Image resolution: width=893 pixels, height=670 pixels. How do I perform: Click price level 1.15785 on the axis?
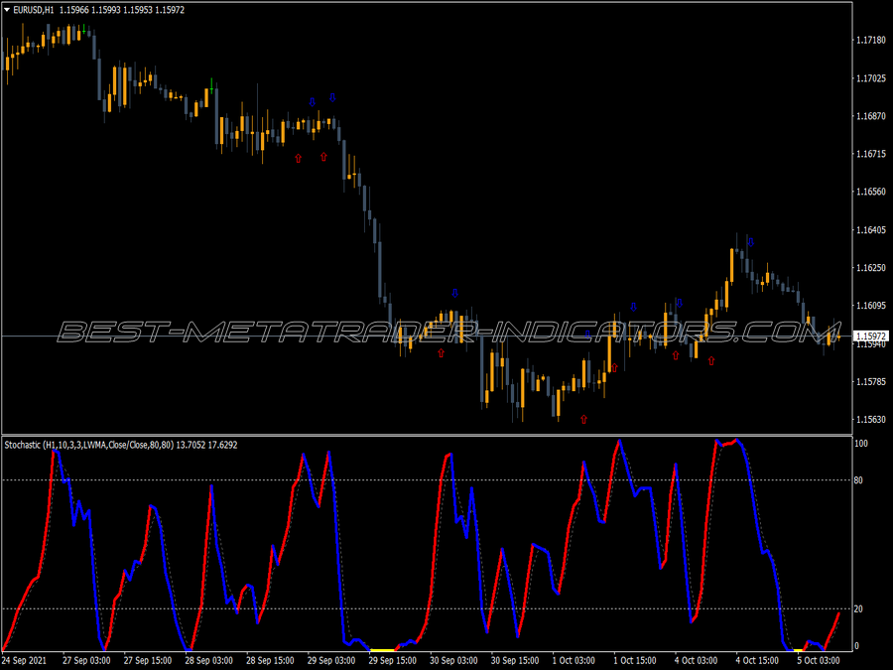(871, 381)
